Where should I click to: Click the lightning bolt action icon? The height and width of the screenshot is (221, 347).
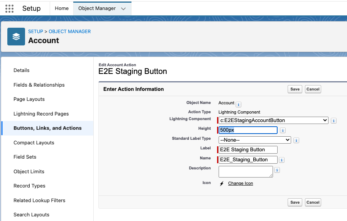pyautogui.click(x=222, y=184)
